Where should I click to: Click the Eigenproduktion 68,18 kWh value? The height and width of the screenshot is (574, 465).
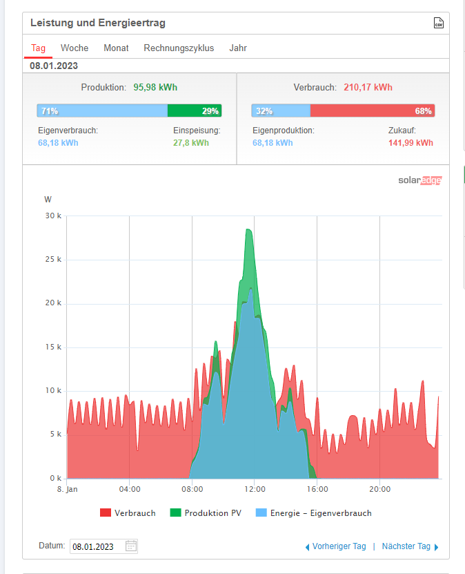273,143
